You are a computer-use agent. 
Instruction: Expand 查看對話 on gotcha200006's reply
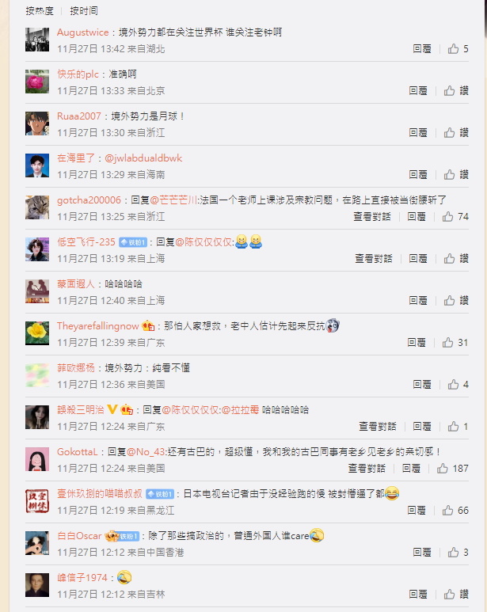click(x=372, y=217)
